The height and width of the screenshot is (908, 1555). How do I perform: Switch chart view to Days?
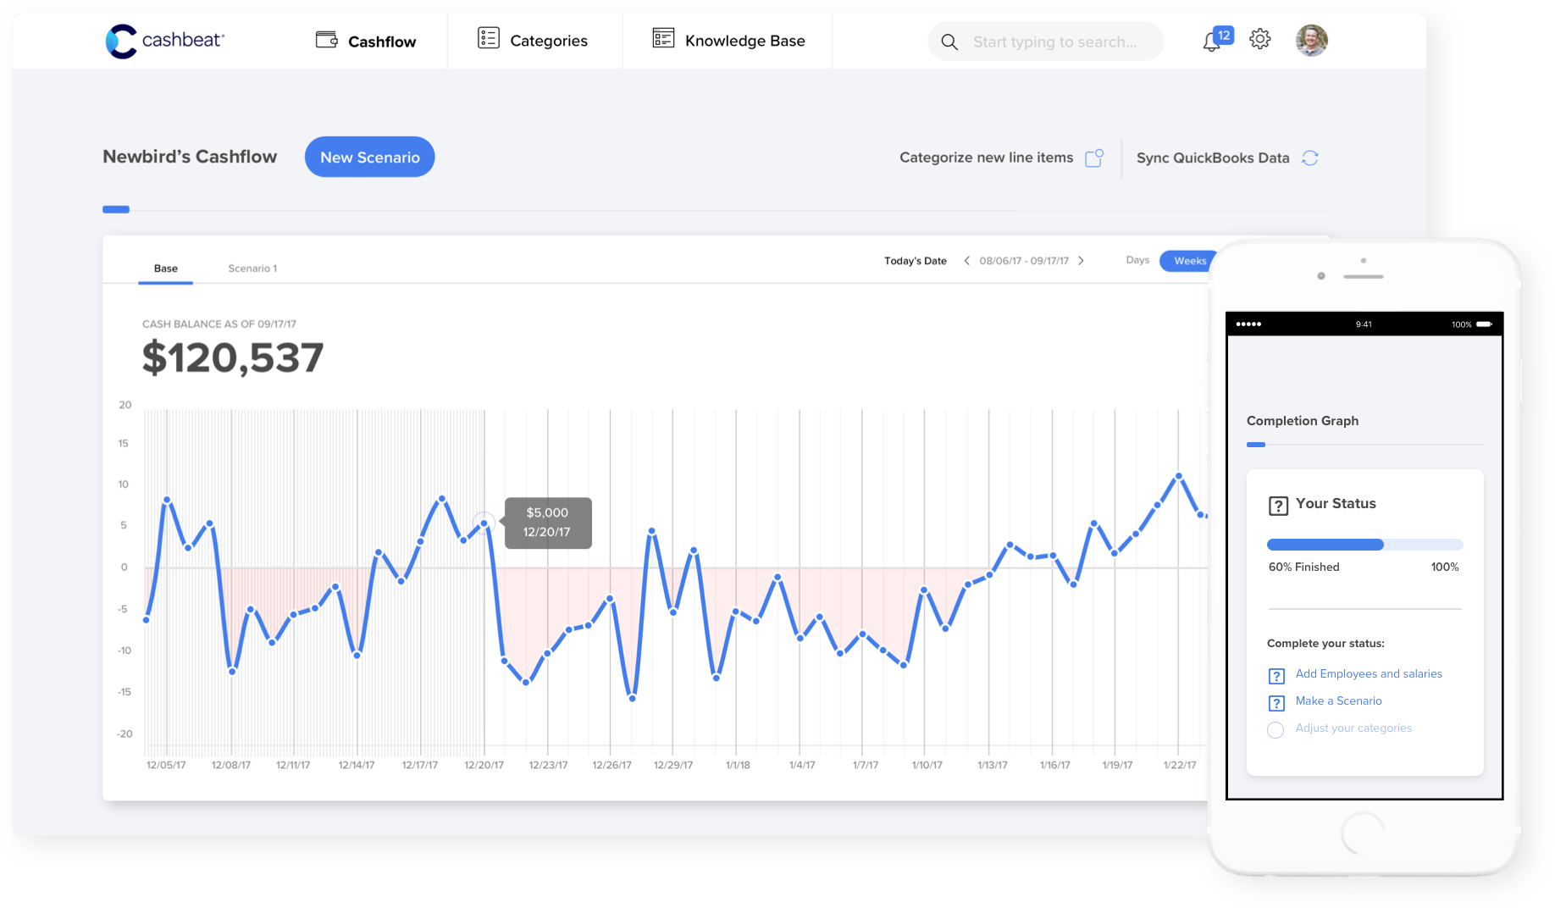[x=1137, y=260]
